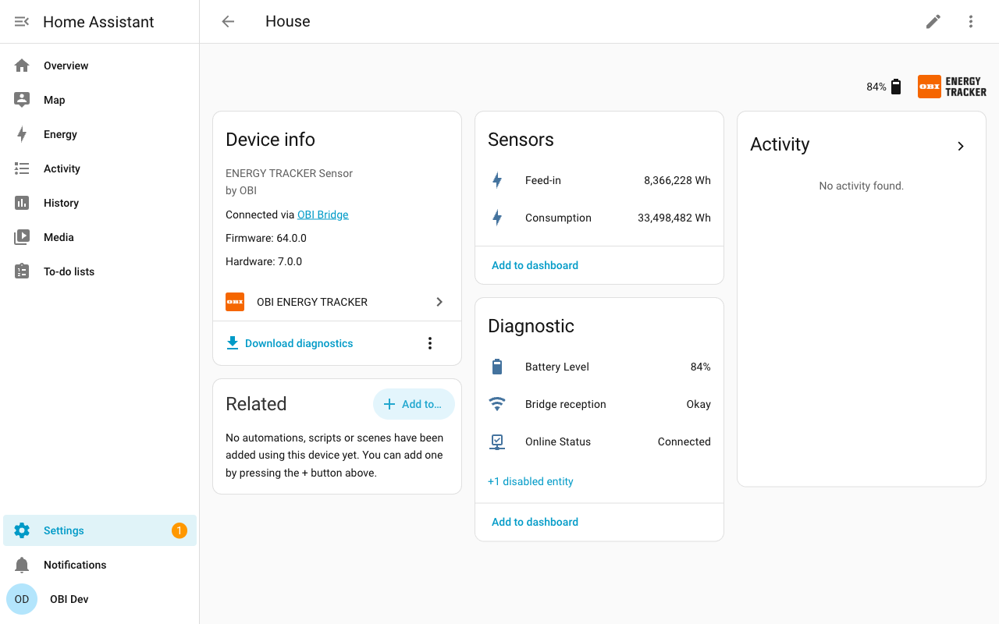Open the Online Status entity
The height and width of the screenshot is (624, 999).
point(599,441)
